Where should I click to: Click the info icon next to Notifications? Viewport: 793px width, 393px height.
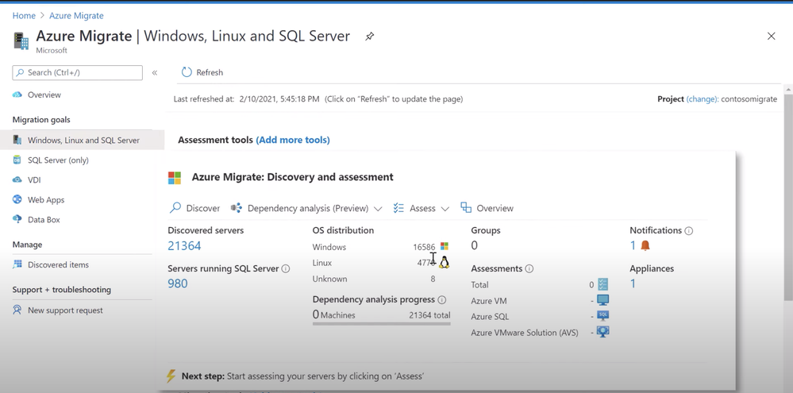688,231
